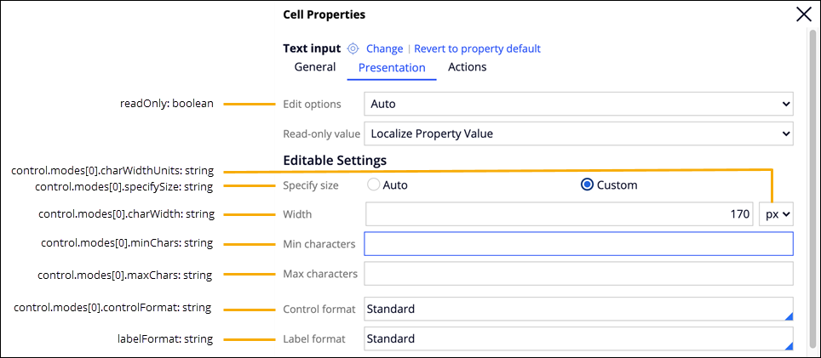Focus the Min characters field
Screen dimensions: 821x358
[x=578, y=244]
